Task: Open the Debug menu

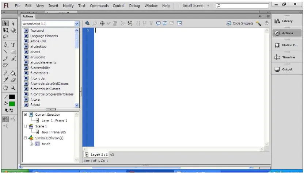Action: [134, 5]
